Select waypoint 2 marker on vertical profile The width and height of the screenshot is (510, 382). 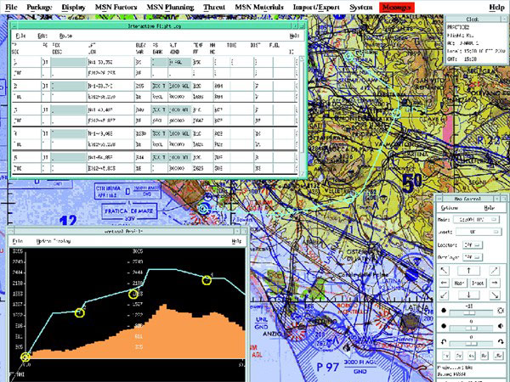coord(80,312)
